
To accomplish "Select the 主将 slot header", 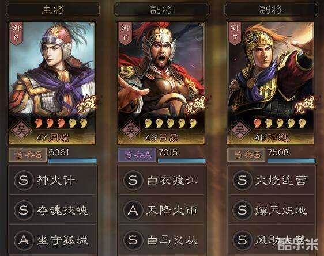I will (52, 9).
